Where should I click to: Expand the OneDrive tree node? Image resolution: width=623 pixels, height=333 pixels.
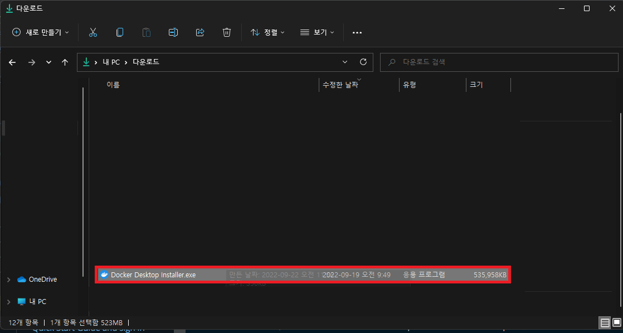tap(9, 280)
